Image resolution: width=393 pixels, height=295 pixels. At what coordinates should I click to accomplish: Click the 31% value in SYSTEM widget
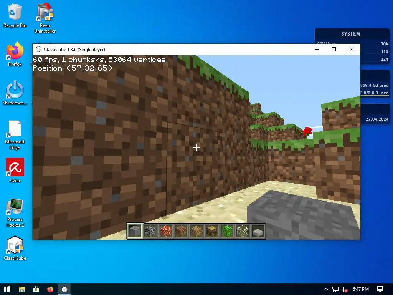[385, 51]
